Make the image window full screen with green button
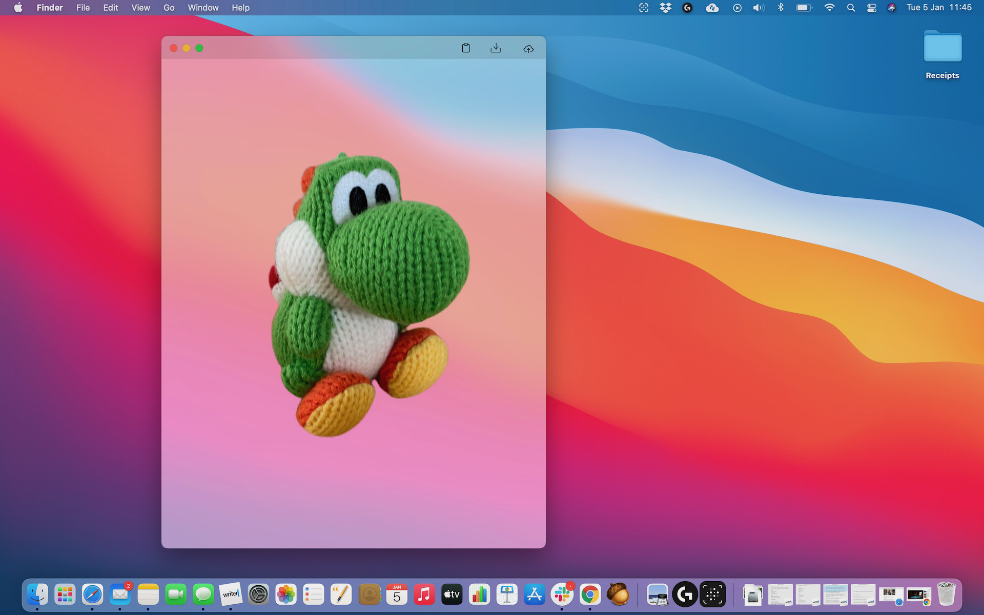The image size is (984, 615). (199, 48)
